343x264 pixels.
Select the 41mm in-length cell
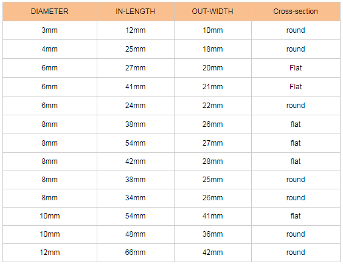pos(136,87)
